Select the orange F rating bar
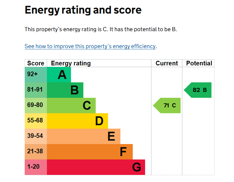Screen dimensions: 234x182 tap(90, 152)
